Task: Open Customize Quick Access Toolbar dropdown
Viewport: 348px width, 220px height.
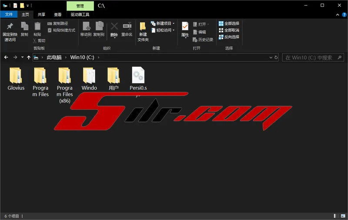Action: pos(28,6)
